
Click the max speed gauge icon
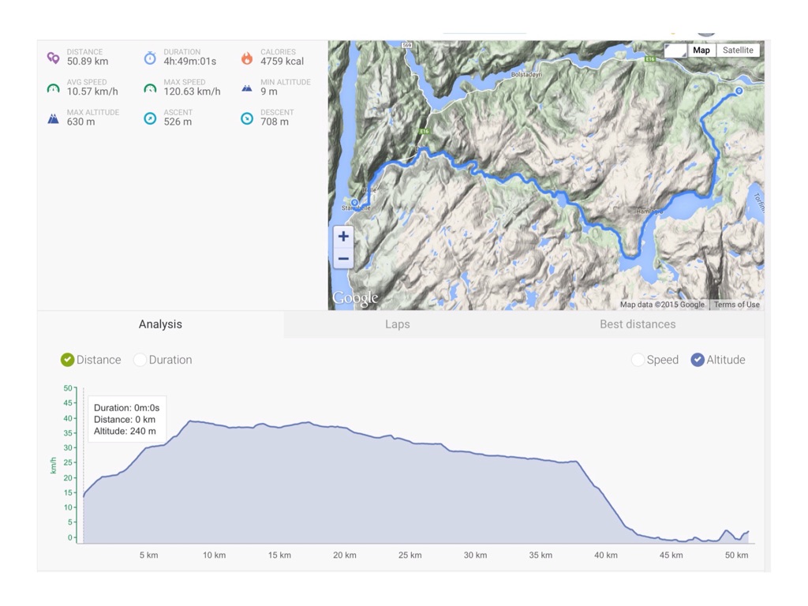coord(150,88)
